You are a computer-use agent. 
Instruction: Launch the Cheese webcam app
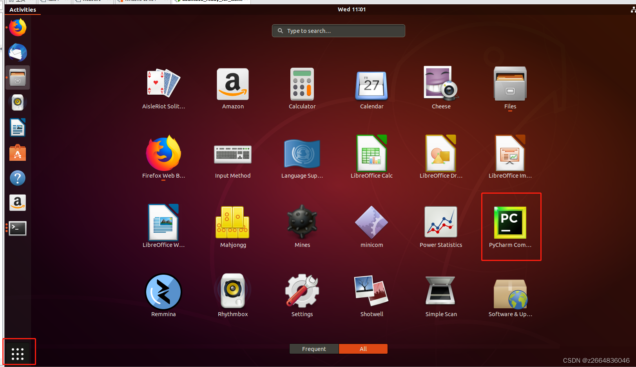(x=441, y=88)
